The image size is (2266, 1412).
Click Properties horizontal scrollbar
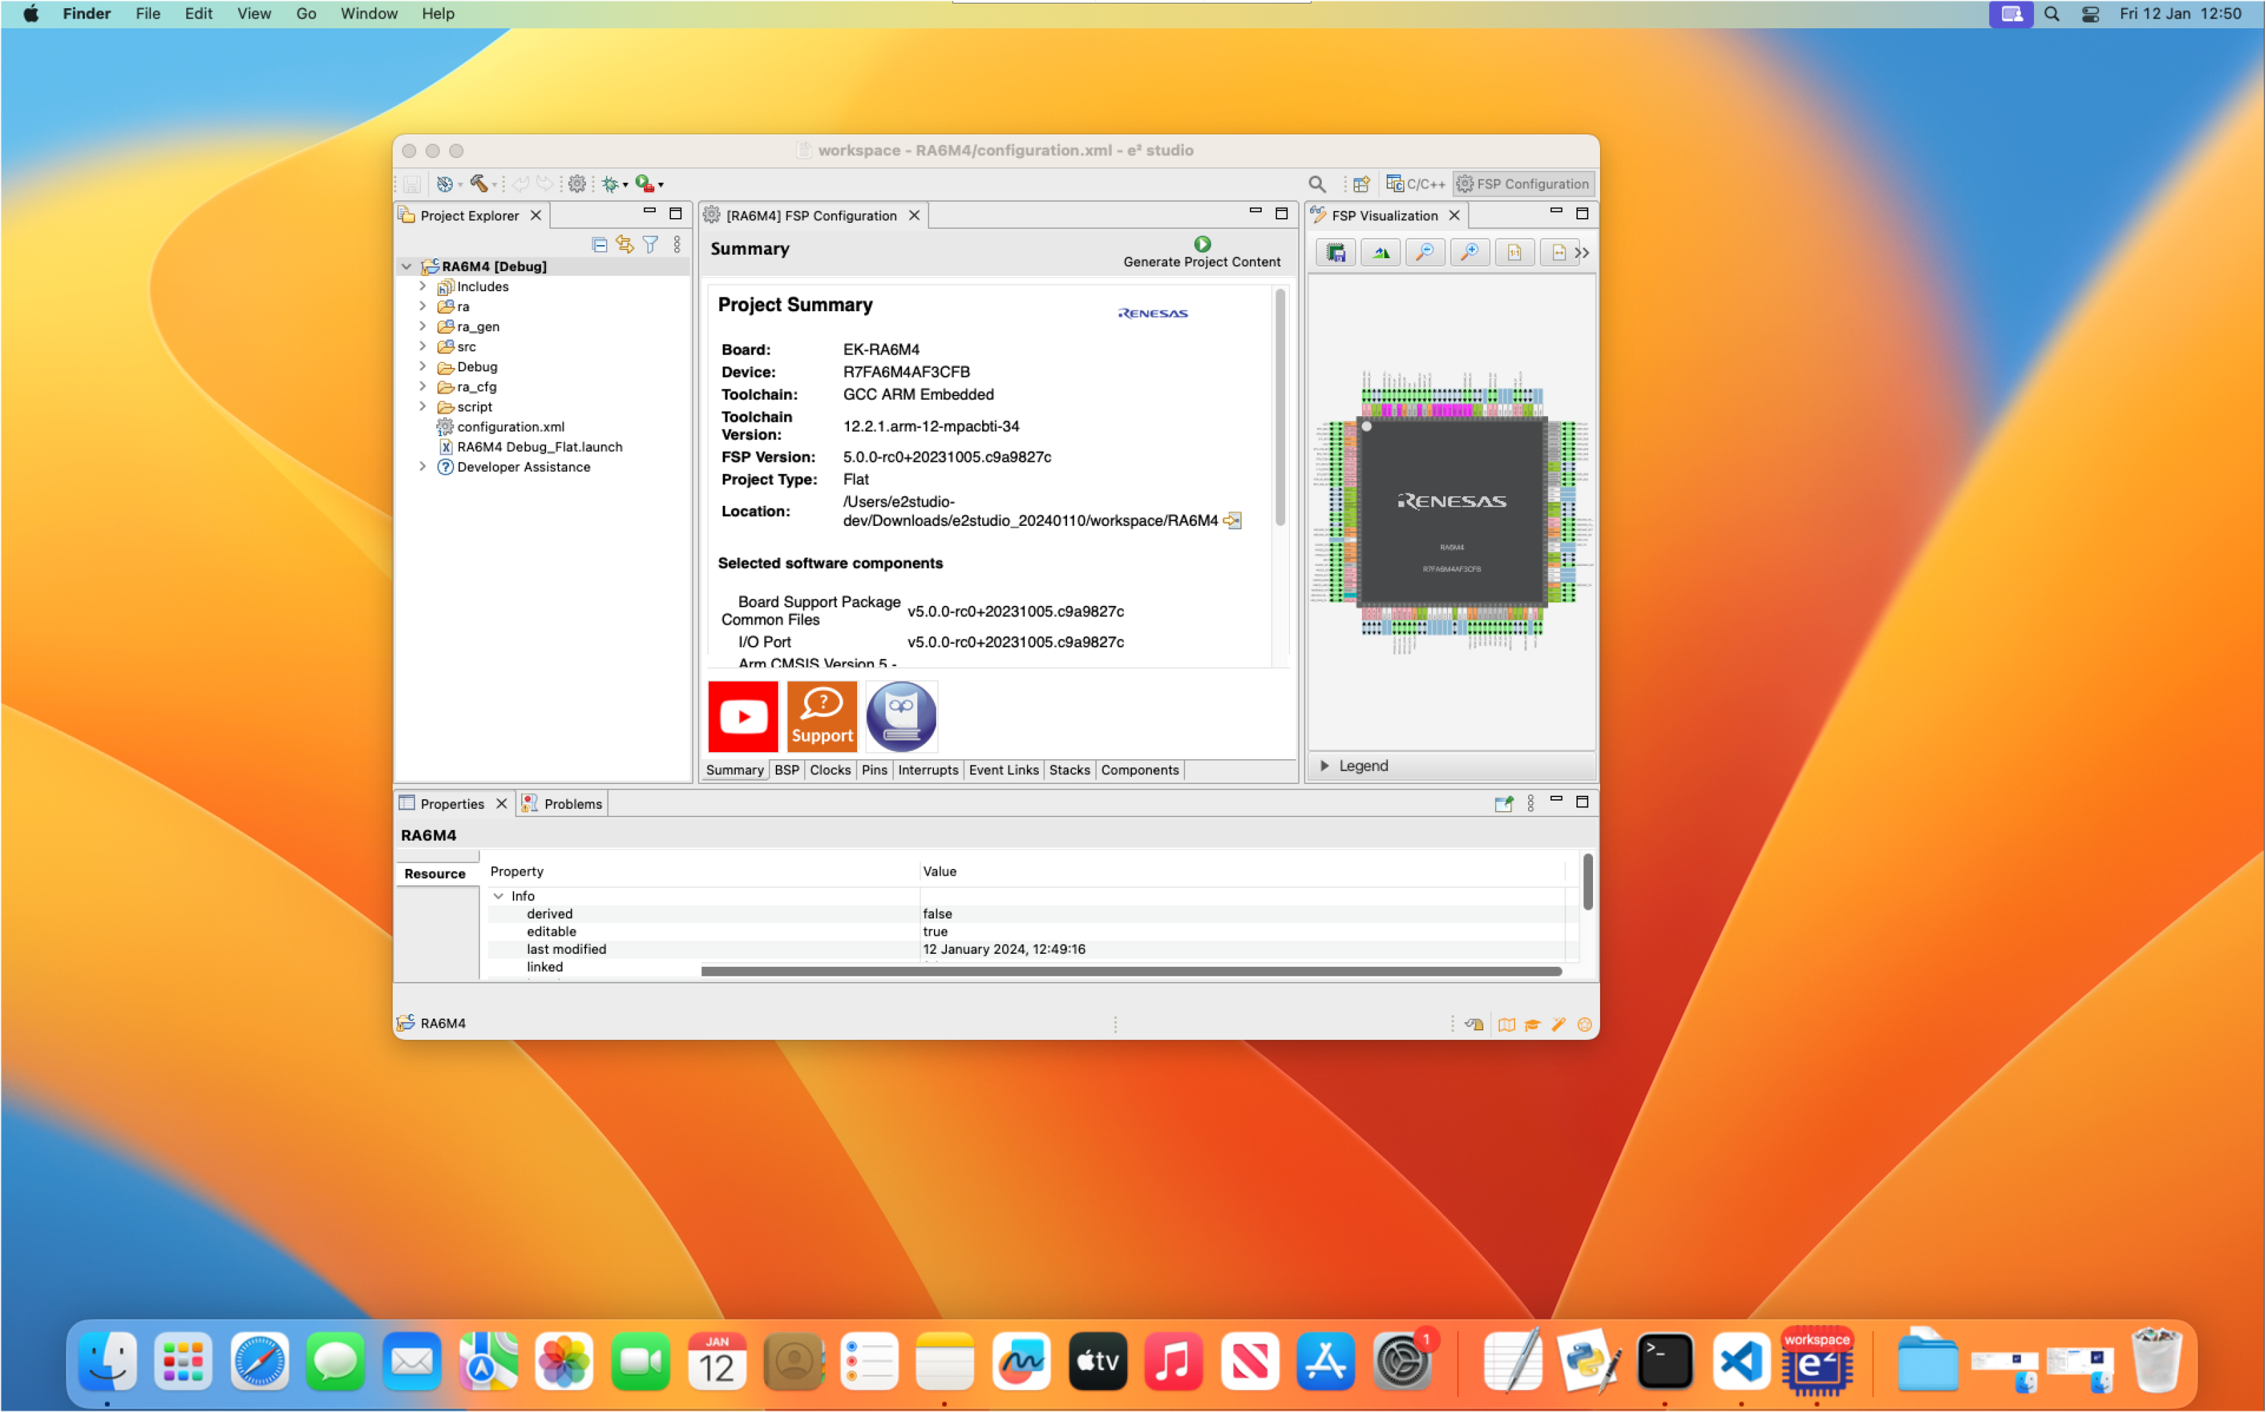point(1131,971)
